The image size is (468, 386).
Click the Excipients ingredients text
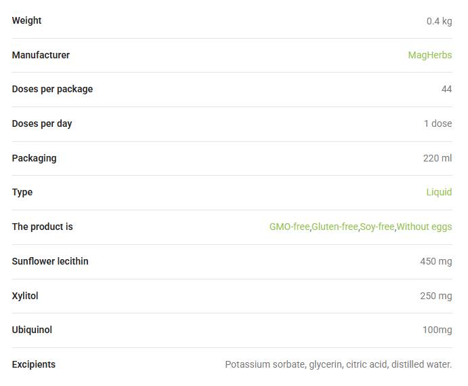point(338,364)
